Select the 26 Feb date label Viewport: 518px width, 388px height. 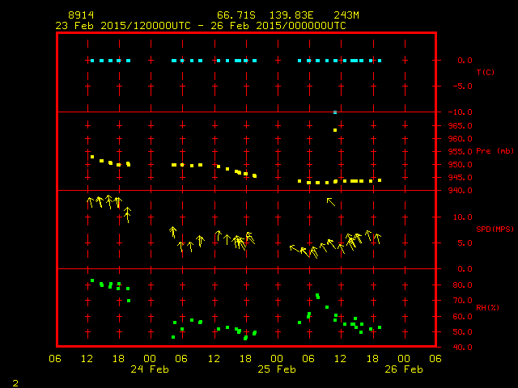pyautogui.click(x=403, y=369)
